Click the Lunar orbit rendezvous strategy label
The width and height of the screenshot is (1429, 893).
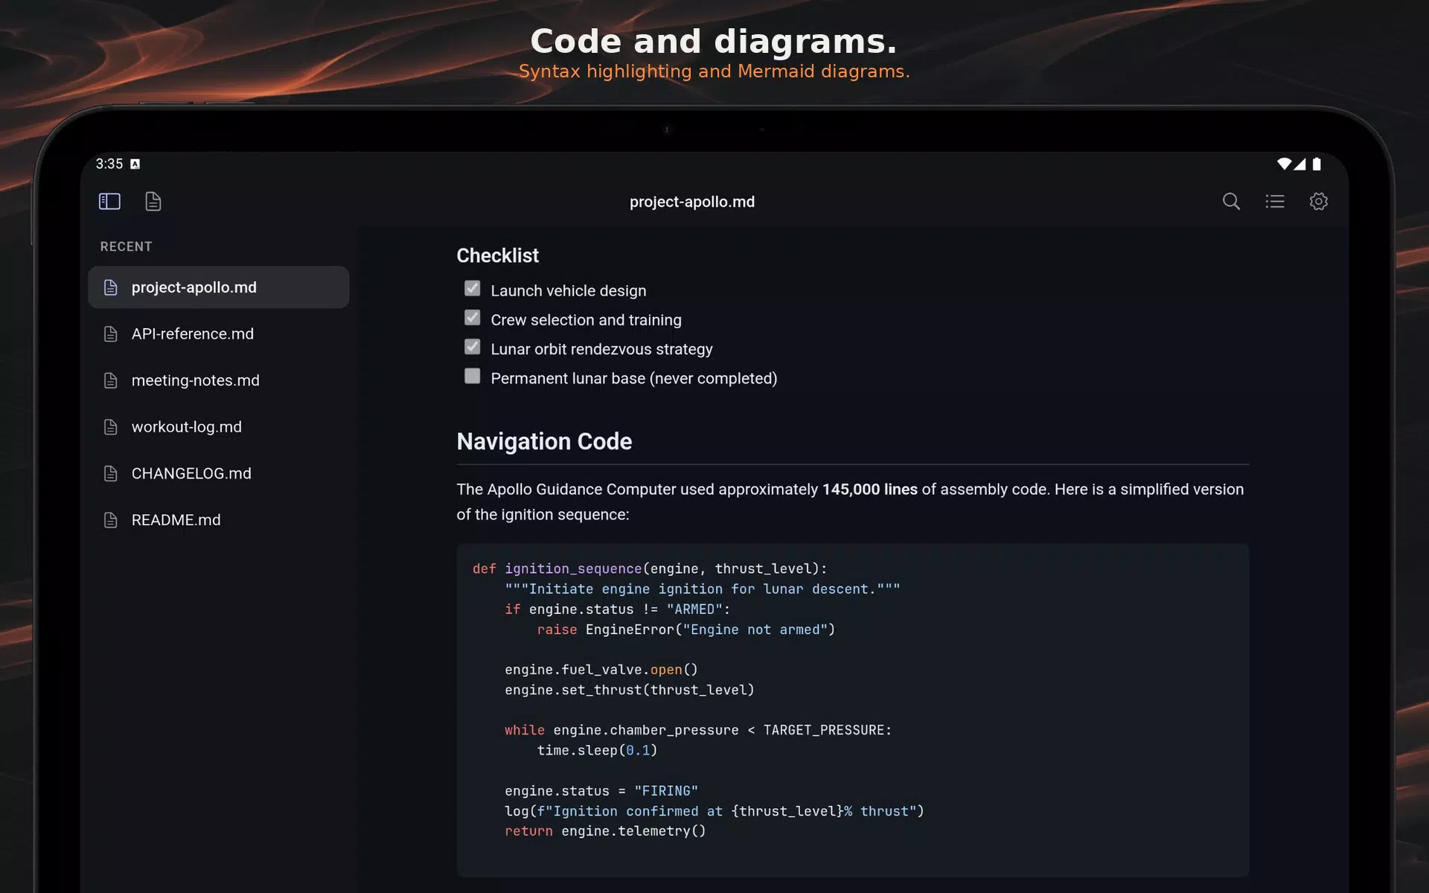click(601, 349)
